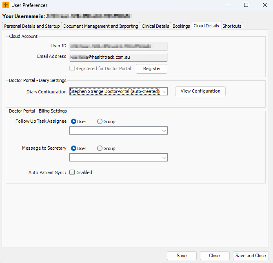Click the 'Auto Patient Sync:' label
The height and width of the screenshot is (263, 273).
point(47,172)
